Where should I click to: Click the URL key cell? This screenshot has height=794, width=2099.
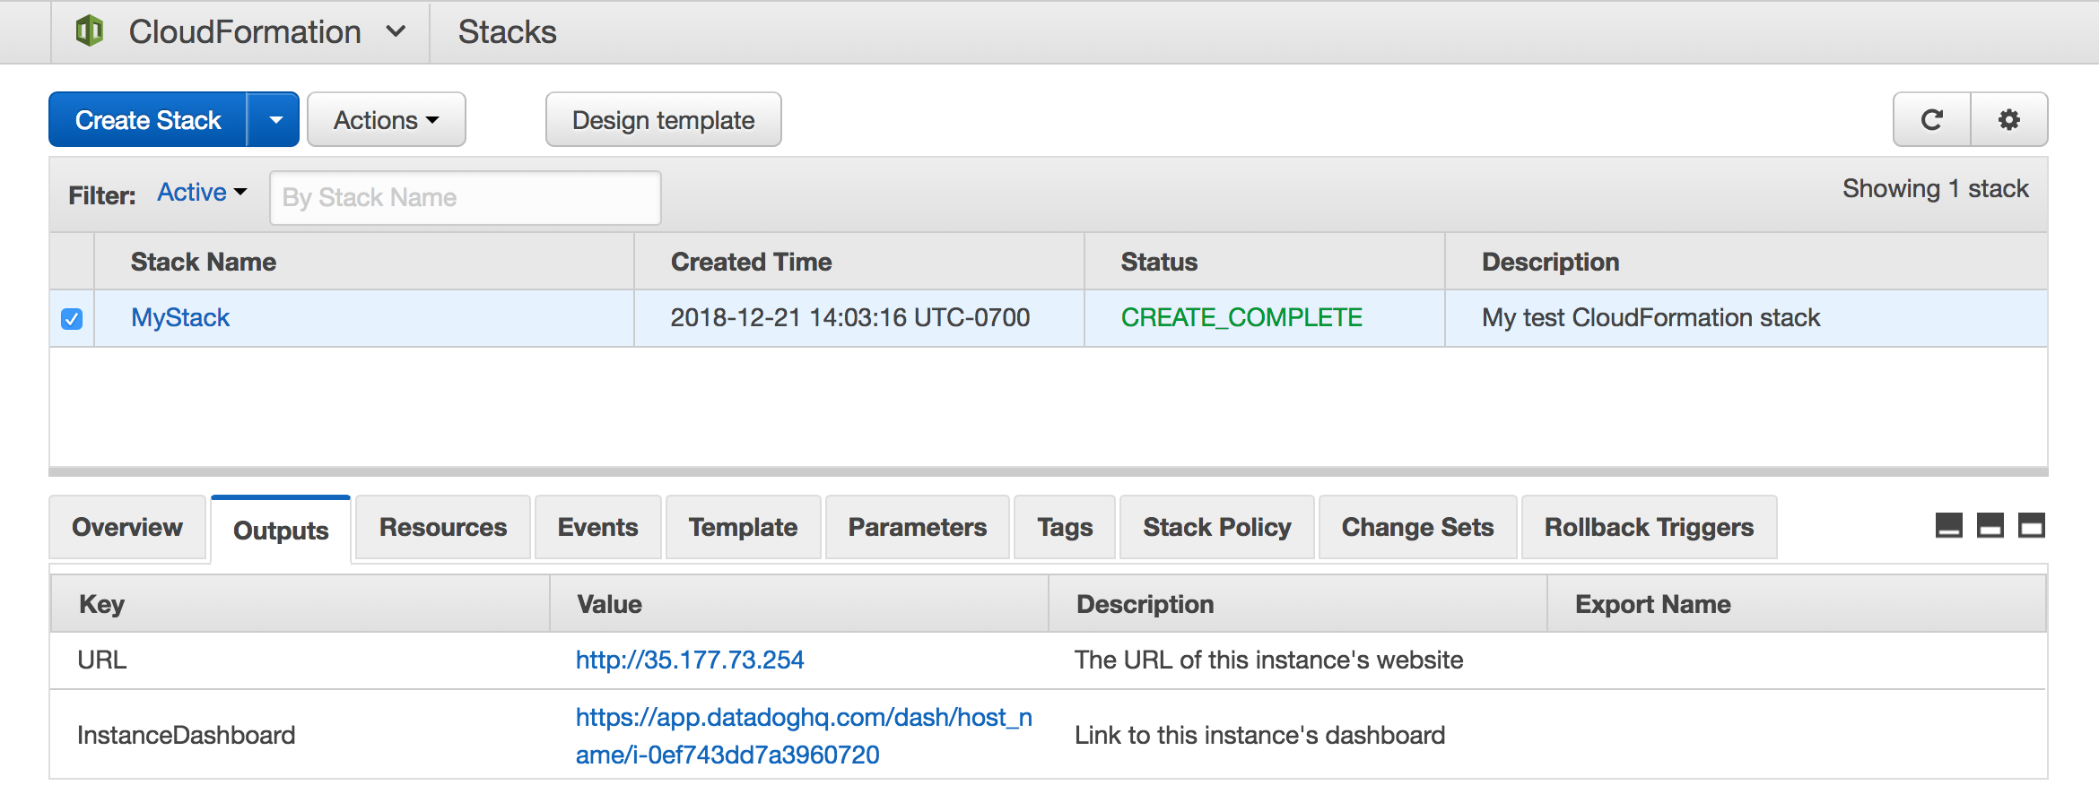tap(102, 660)
